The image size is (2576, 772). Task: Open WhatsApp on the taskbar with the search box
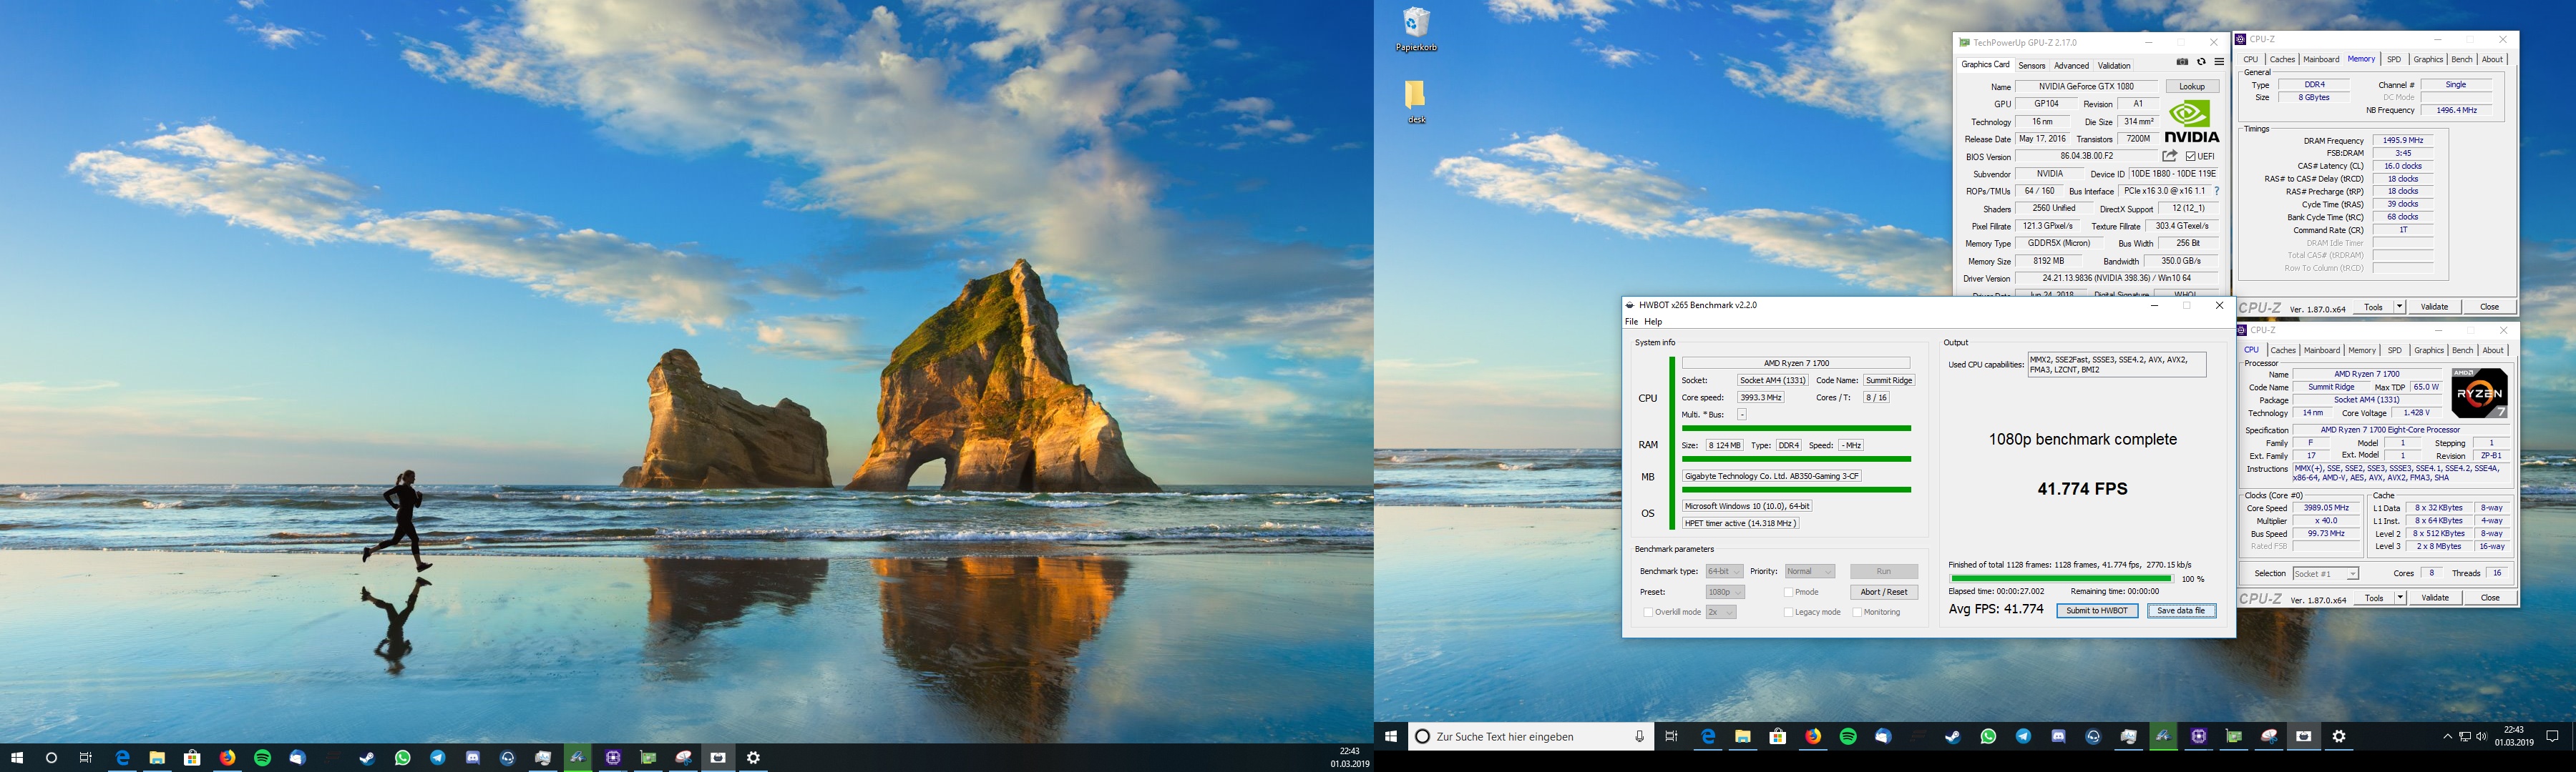pyautogui.click(x=1988, y=736)
